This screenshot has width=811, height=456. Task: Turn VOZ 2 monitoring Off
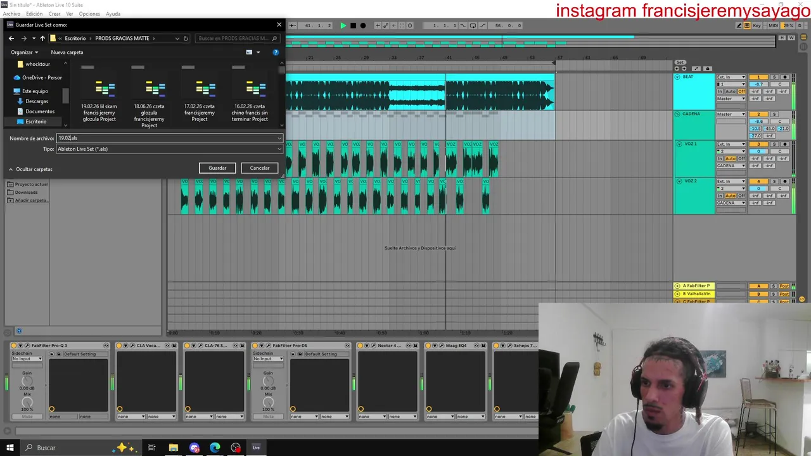(x=741, y=196)
